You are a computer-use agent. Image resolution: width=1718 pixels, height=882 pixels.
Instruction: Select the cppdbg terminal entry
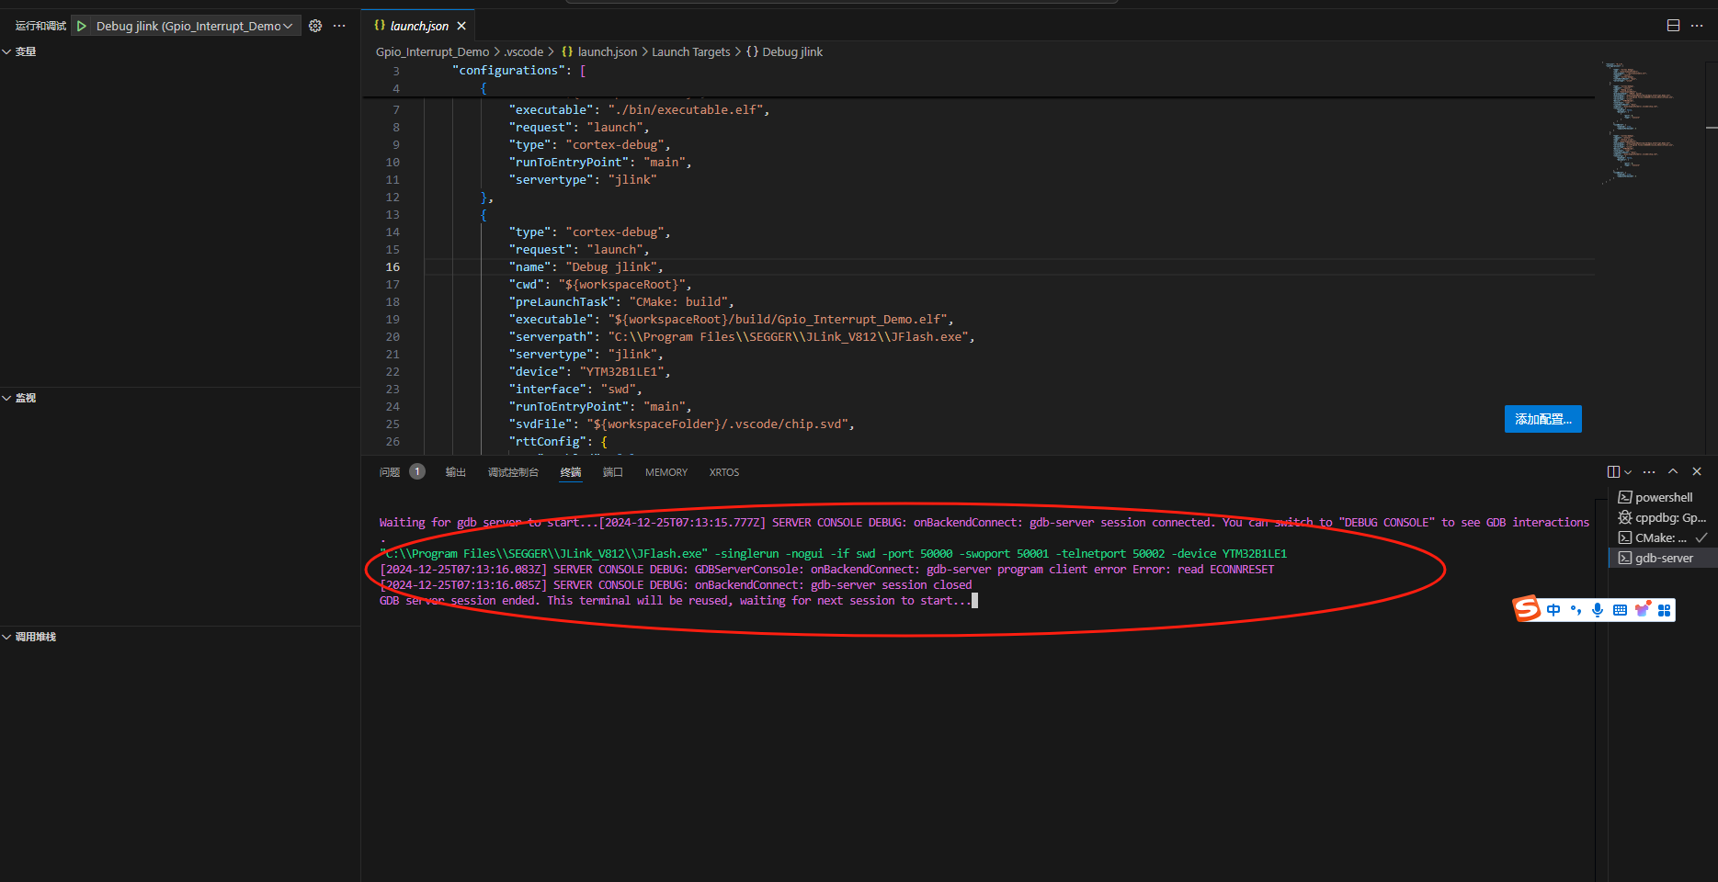1662,517
